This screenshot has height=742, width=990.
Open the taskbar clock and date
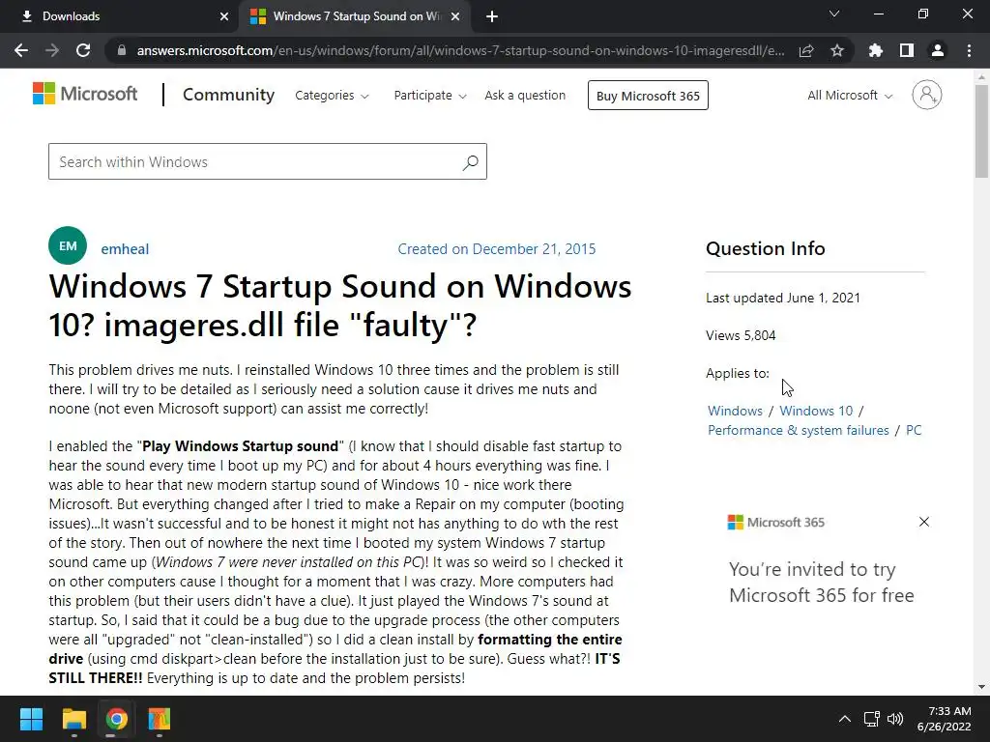click(x=945, y=719)
